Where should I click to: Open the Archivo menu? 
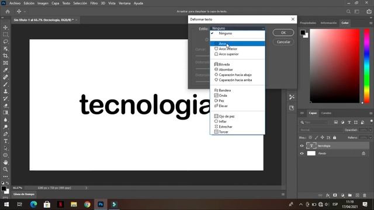[15, 3]
